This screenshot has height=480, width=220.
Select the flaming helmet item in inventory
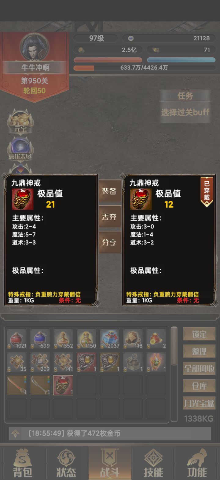(156, 362)
